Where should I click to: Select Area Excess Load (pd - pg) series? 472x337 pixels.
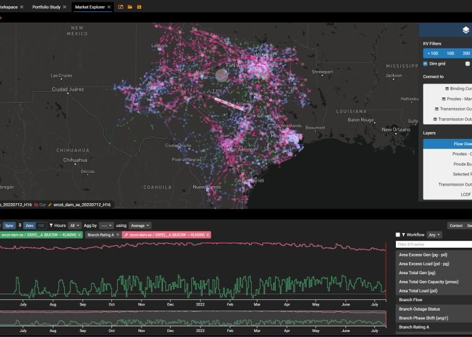[434, 263]
